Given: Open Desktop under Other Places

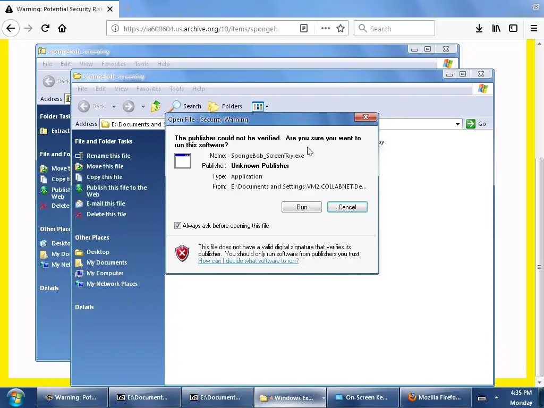Looking at the screenshot, I should tap(98, 252).
